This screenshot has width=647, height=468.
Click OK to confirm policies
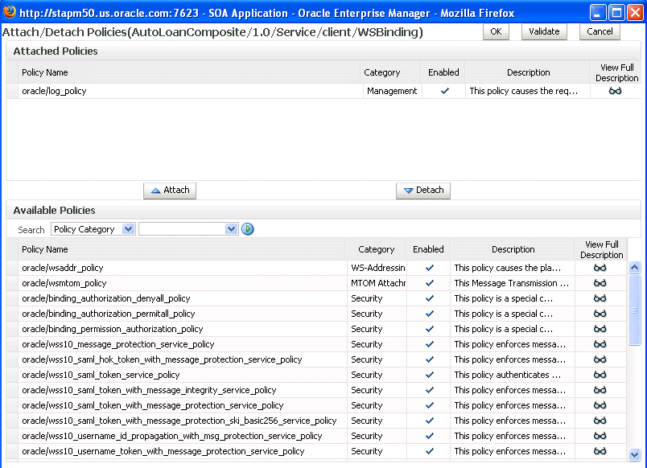tap(496, 31)
